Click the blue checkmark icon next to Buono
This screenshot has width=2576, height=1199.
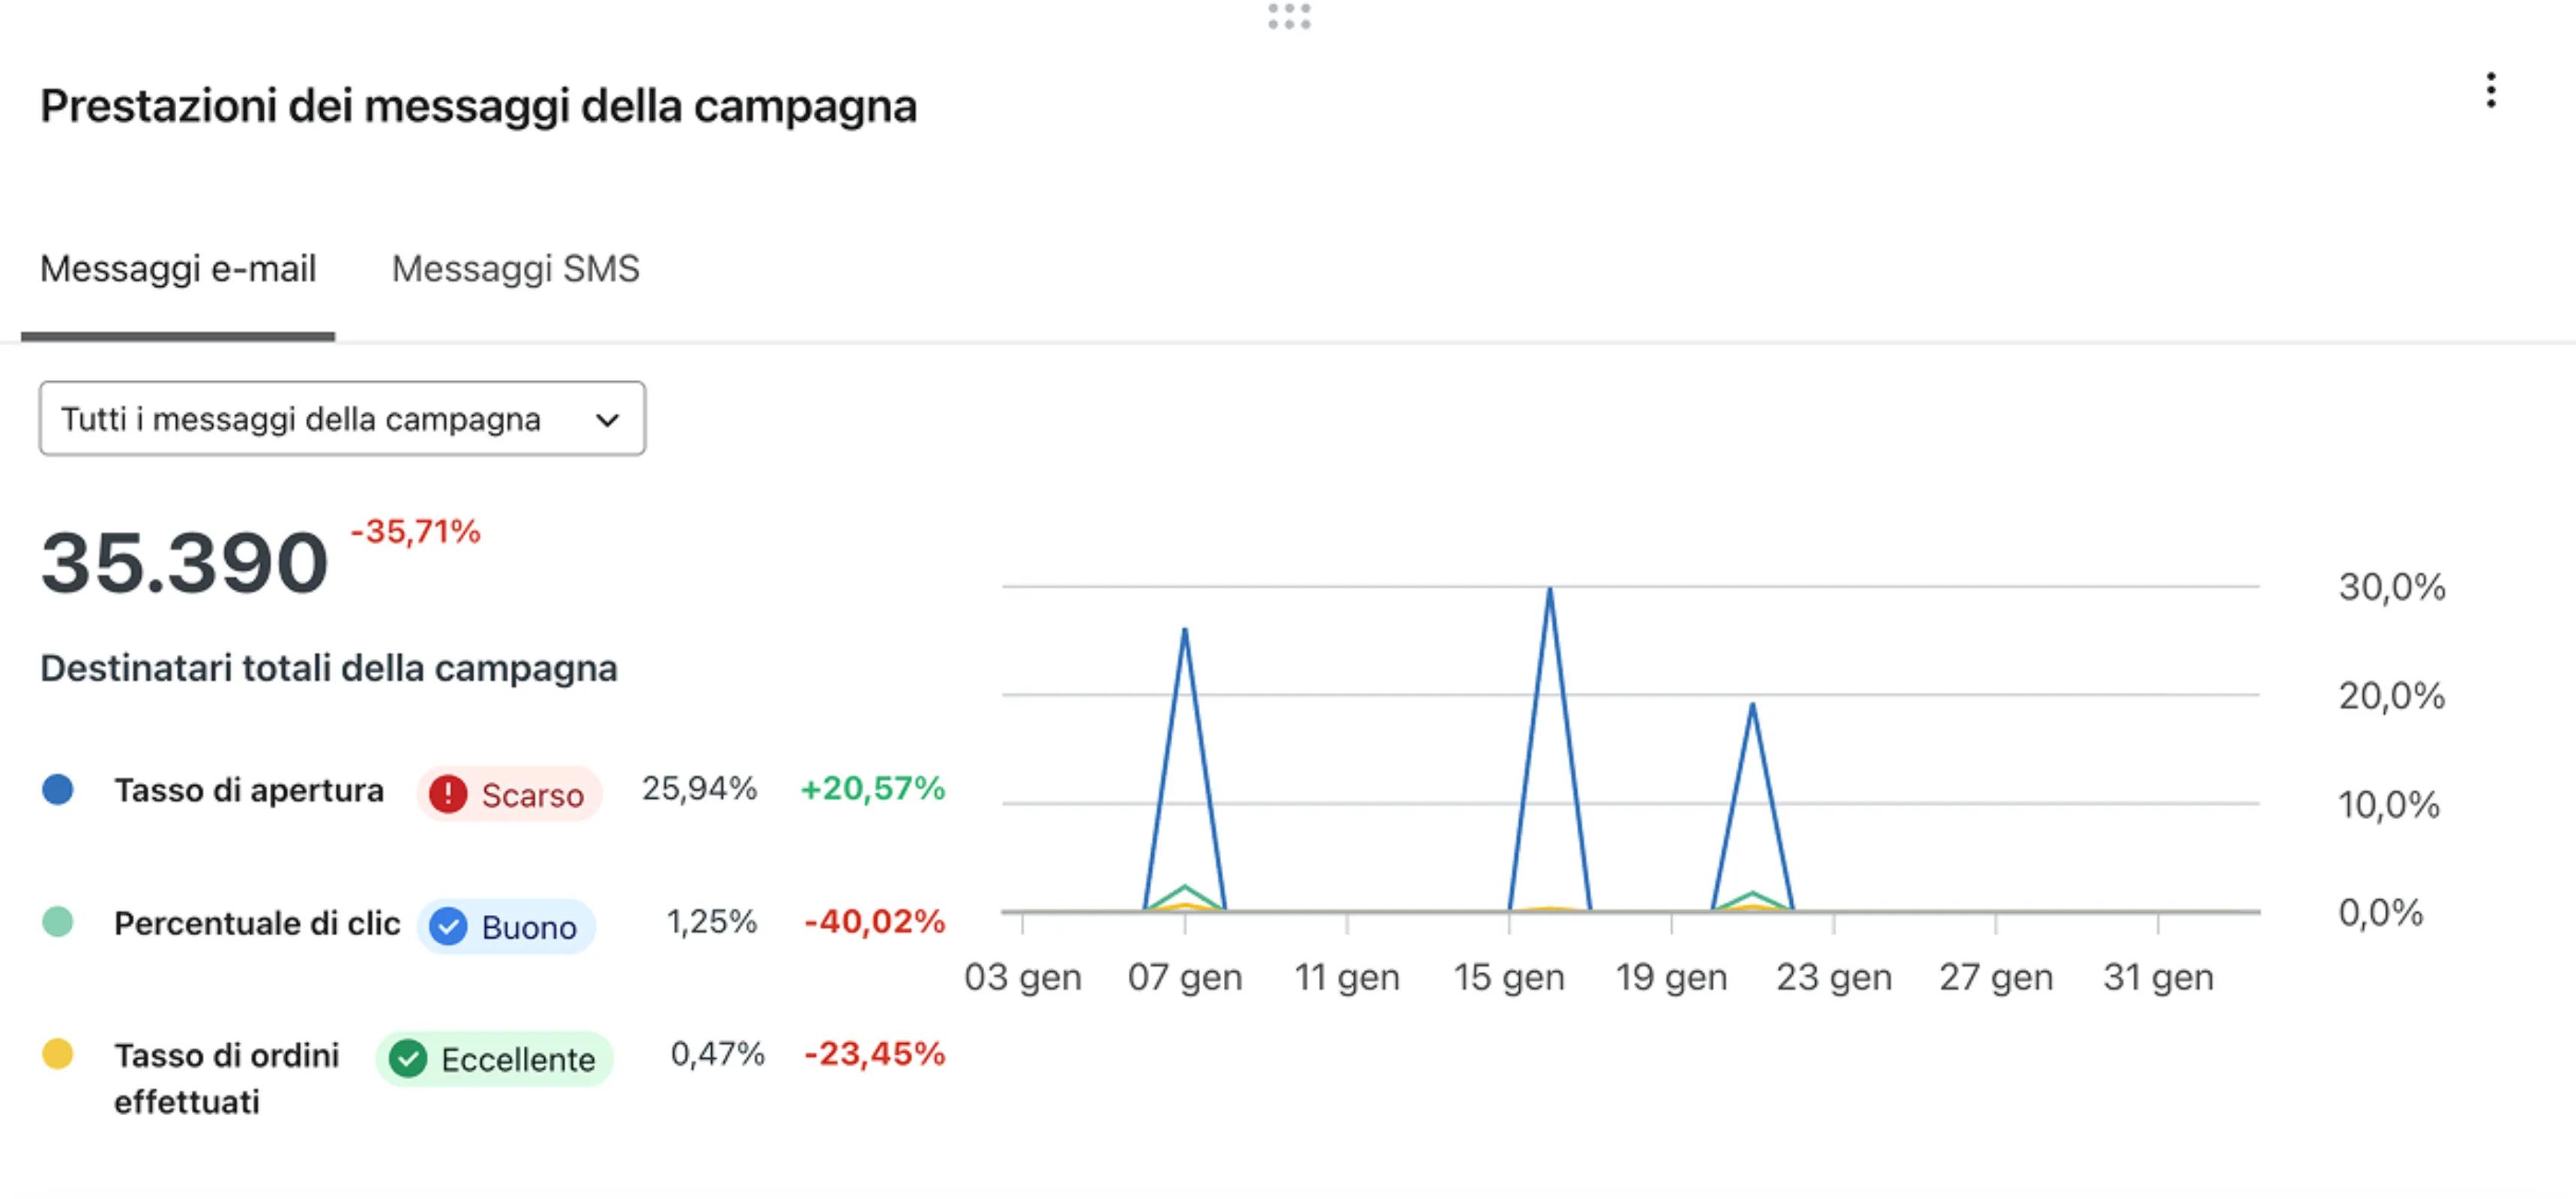[450, 926]
